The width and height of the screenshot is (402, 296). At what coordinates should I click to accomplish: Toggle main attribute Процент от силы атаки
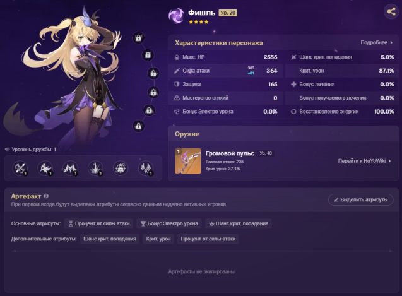click(x=99, y=223)
